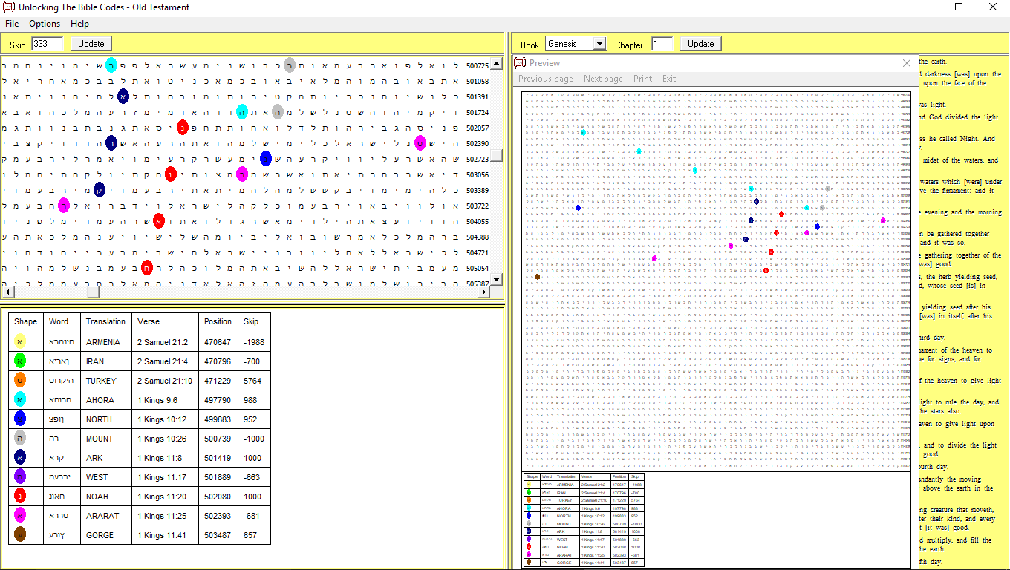Click Update button next to Skip

91,44
